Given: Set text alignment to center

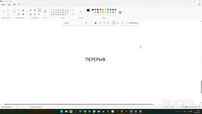Looking at the screenshot, I should click(x=118, y=23).
